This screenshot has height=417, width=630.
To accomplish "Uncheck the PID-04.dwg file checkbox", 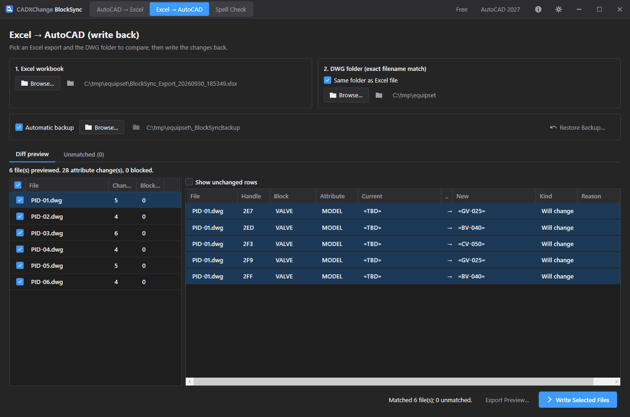I will coord(20,249).
